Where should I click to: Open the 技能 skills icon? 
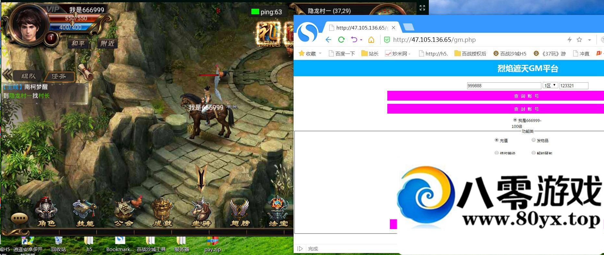(x=85, y=212)
